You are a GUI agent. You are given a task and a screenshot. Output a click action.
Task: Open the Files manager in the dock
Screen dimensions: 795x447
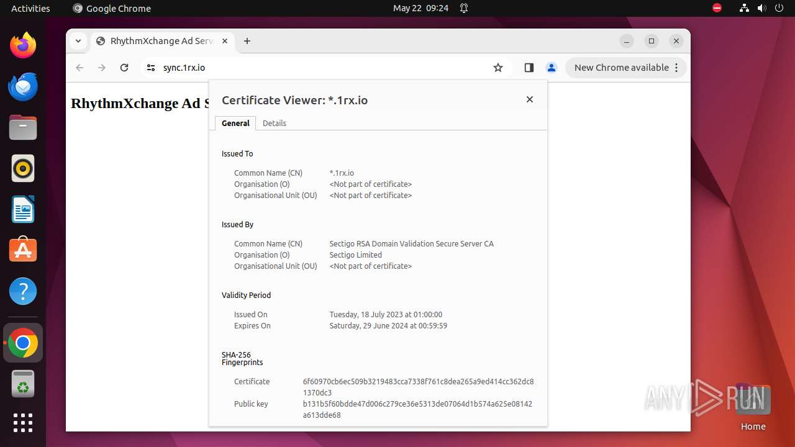click(23, 127)
